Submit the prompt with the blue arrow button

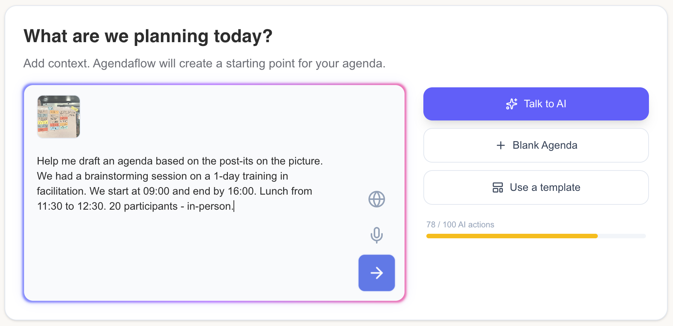point(376,273)
